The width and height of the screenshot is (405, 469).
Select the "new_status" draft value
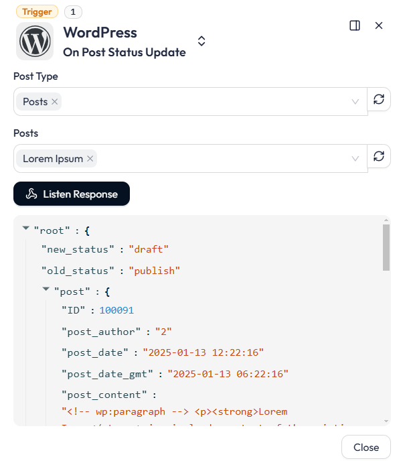[x=149, y=249]
